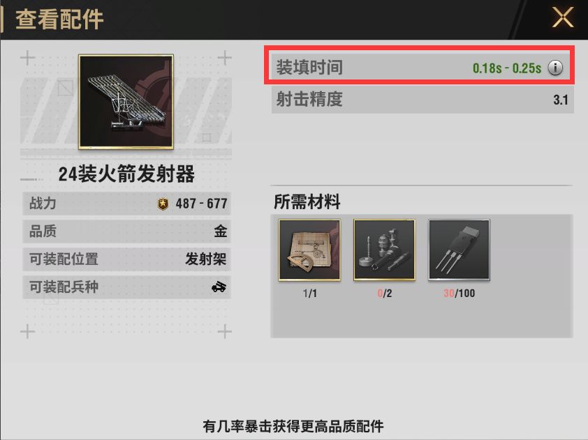
Task: Click the gold badge icon beside 战力
Action: tap(163, 204)
